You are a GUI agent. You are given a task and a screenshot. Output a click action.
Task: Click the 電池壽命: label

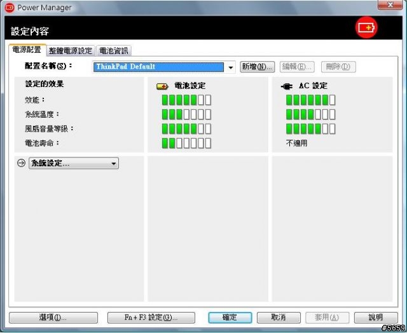pos(43,143)
